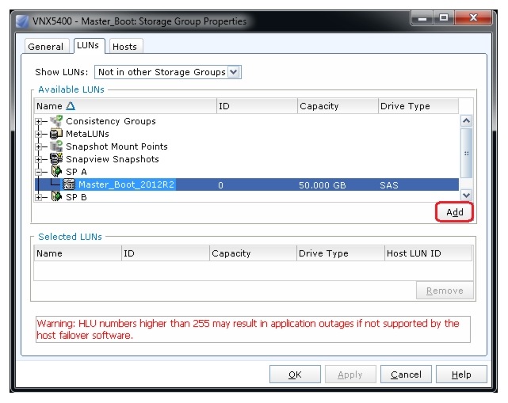Click the Snapview Snapshots icon
This screenshot has height=403, width=508.
tap(56, 159)
